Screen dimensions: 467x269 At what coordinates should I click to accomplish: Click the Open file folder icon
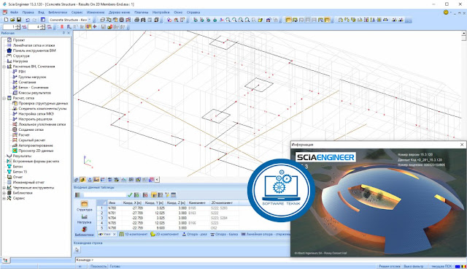[12, 20]
